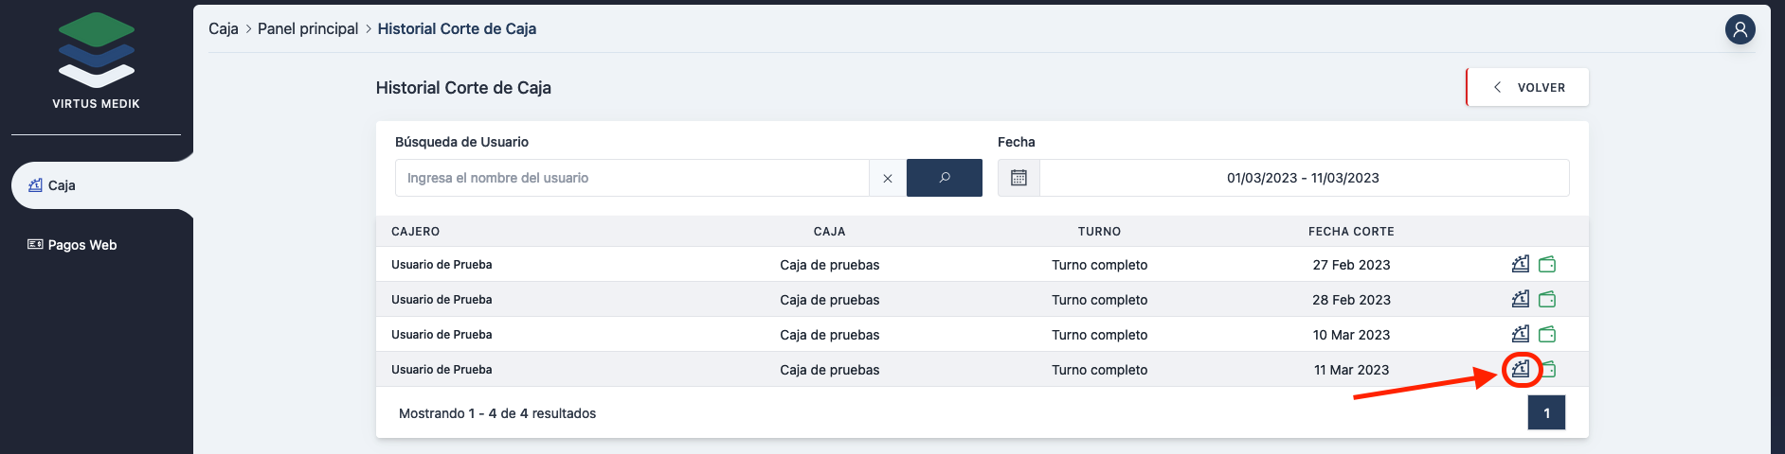The width and height of the screenshot is (1785, 454).
Task: Click the magnifying glass search button
Action: (944, 178)
